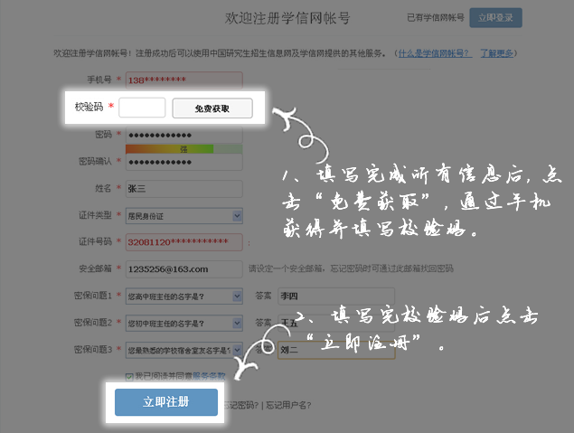Click the 证件号码 ID number field
The height and width of the screenshot is (433, 574).
tap(184, 241)
